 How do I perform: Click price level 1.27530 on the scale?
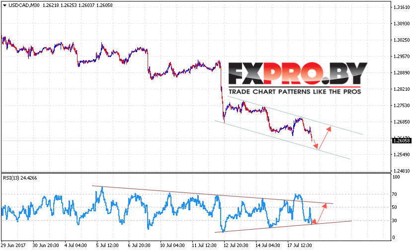click(x=402, y=106)
